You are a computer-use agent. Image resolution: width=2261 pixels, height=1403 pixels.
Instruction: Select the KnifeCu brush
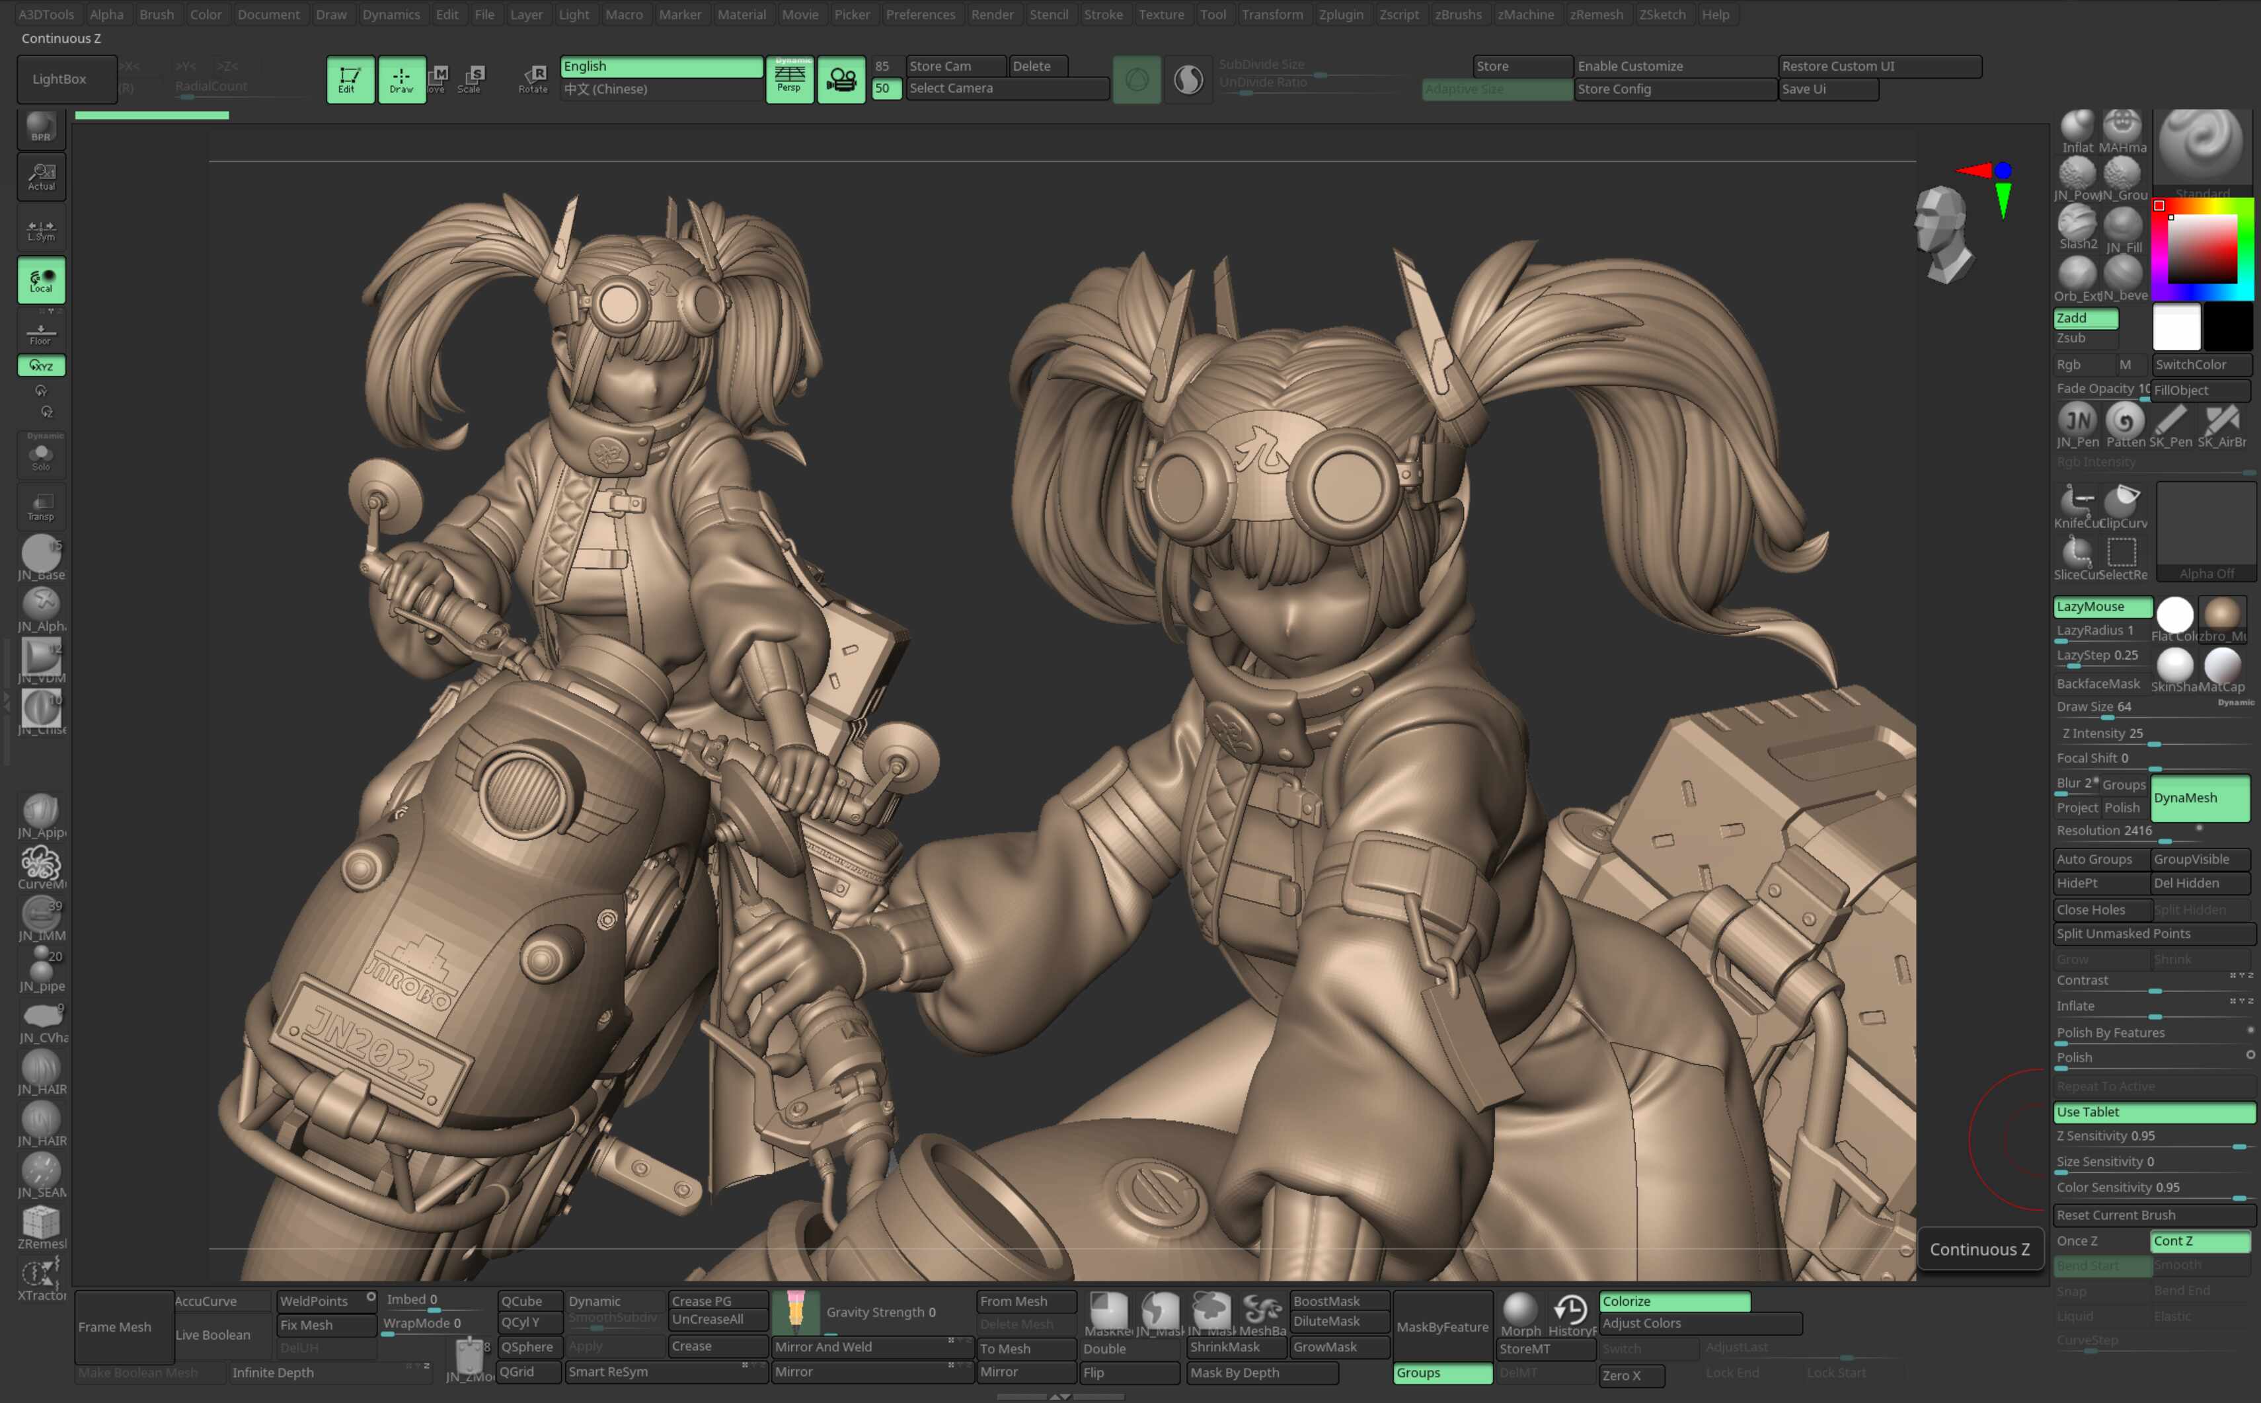coord(2077,508)
